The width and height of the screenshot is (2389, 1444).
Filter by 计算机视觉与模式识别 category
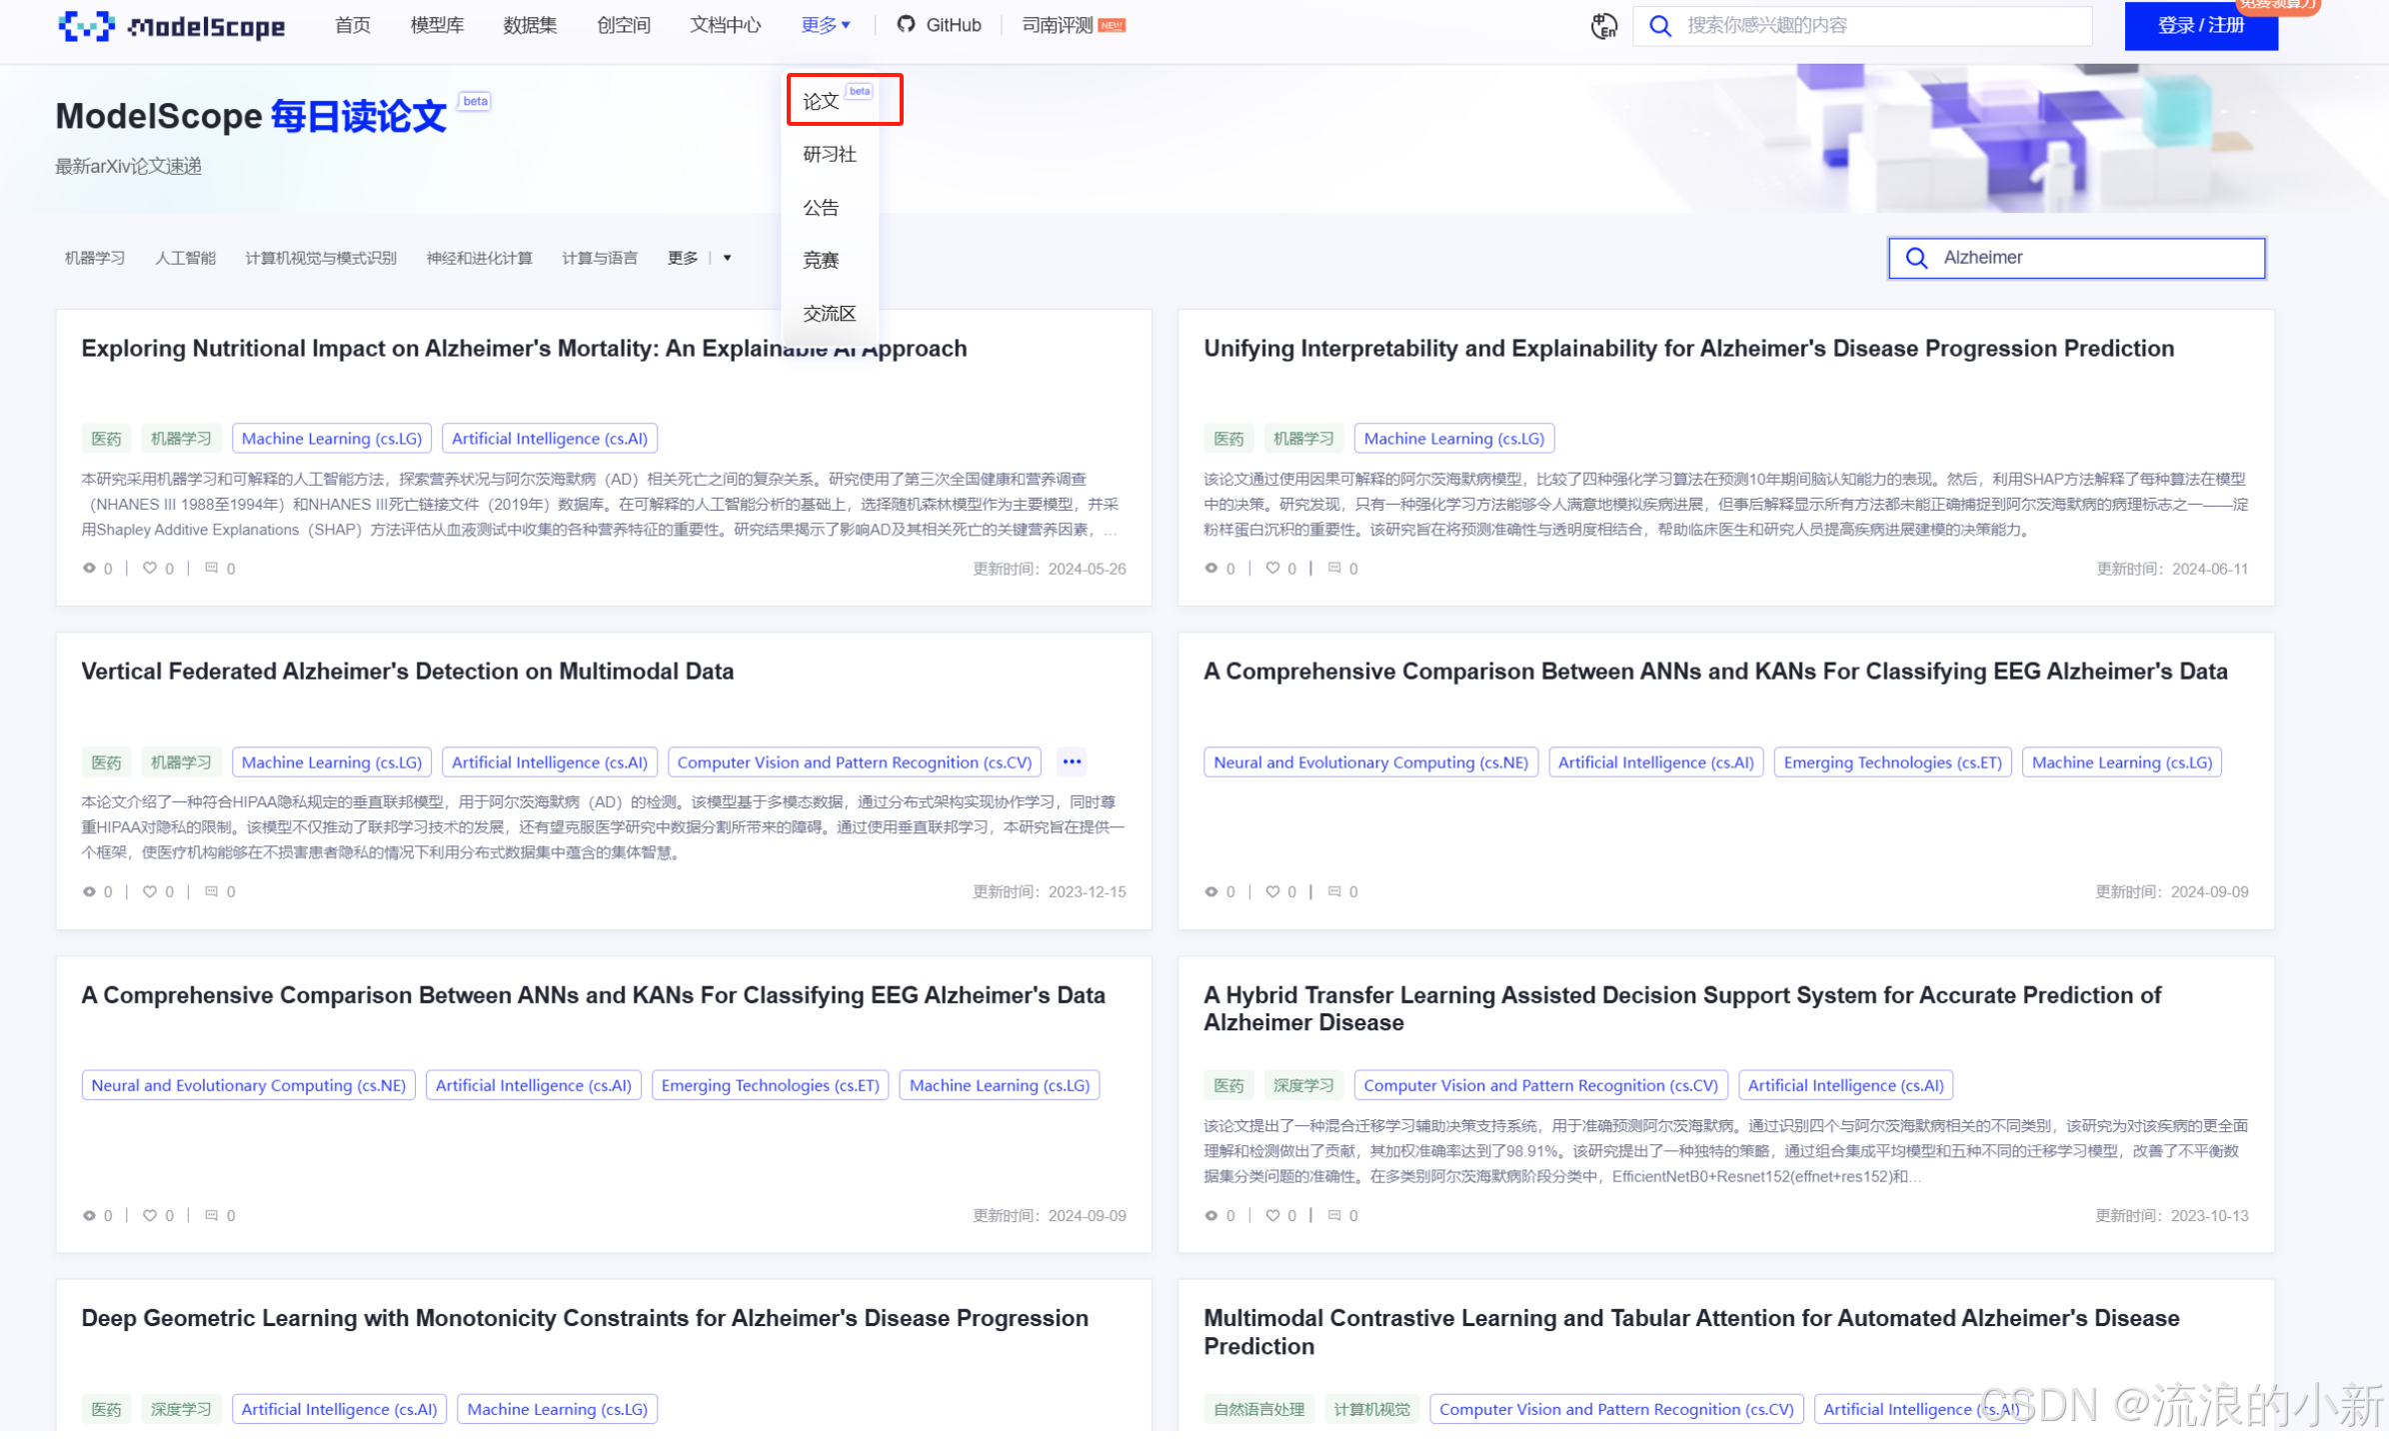click(321, 259)
